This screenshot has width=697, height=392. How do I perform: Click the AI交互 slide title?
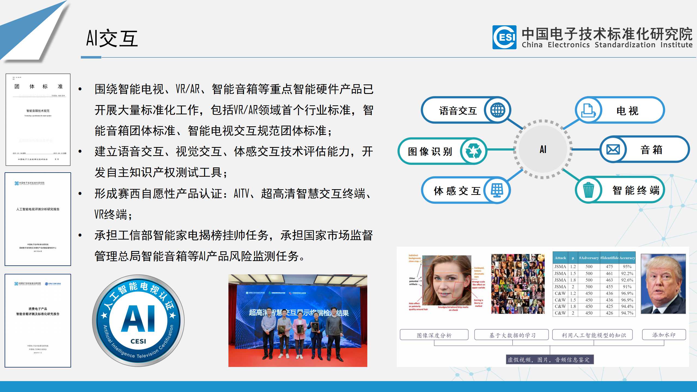tap(112, 38)
